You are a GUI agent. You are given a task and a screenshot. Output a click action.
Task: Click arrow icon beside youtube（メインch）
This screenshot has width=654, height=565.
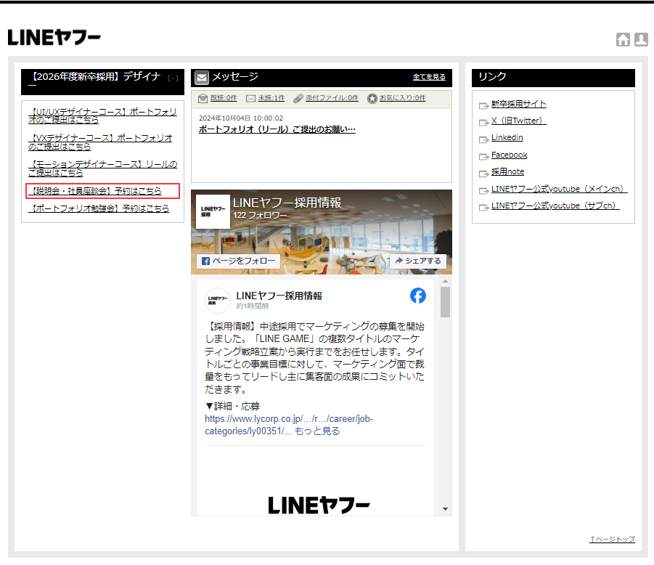tap(483, 191)
